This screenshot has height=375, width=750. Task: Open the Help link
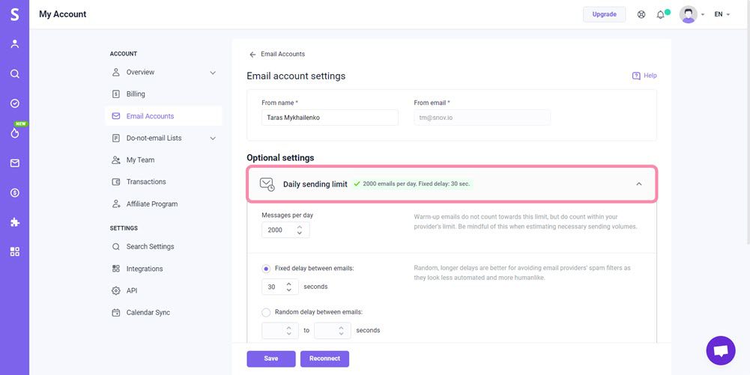(x=650, y=76)
